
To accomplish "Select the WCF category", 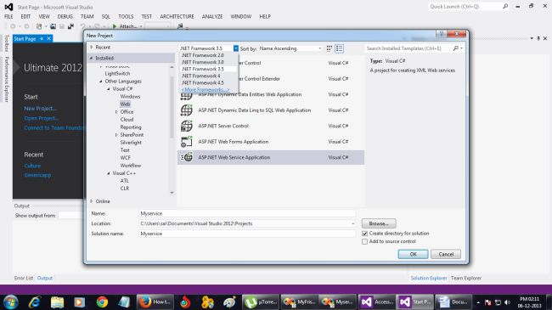I will [126, 158].
